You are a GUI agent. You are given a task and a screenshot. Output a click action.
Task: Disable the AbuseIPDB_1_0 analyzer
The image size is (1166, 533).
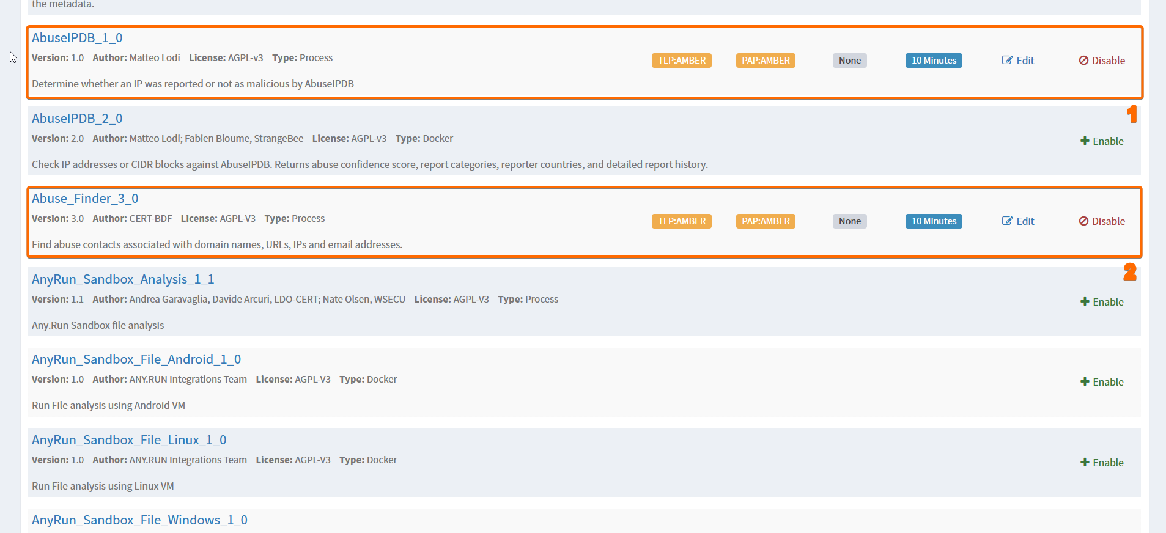pos(1102,61)
